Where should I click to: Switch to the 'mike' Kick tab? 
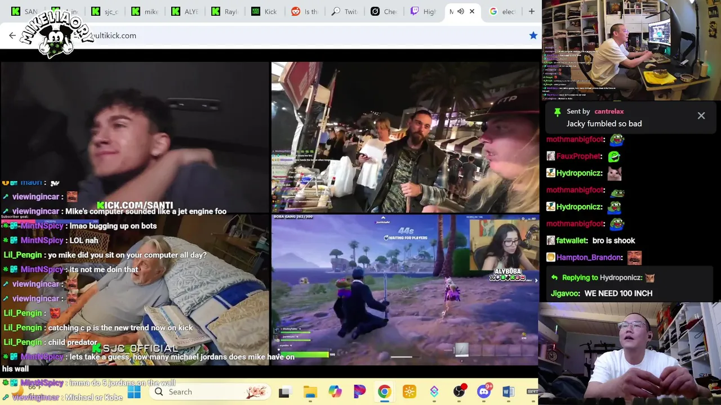(145, 11)
